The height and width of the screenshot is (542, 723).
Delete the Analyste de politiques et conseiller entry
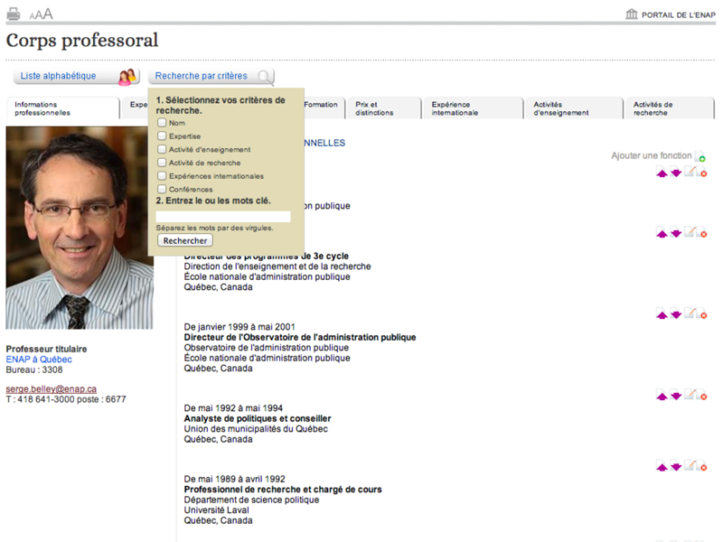(701, 395)
